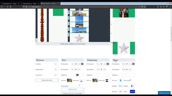Click the parrot Регион thumbnail in Фон panel
Viewport: 172px width, 96px height.
pyautogui.click(x=69, y=81)
